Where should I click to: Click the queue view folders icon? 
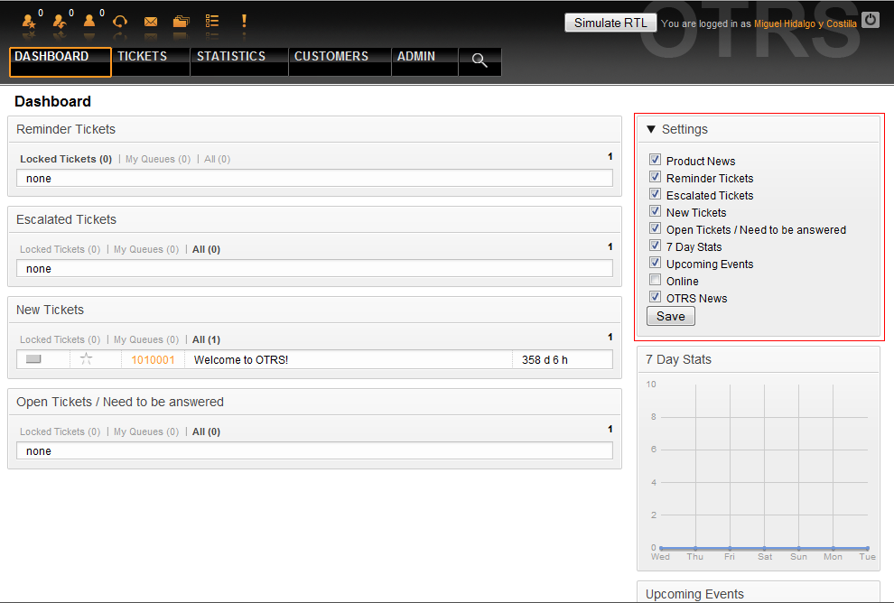[x=182, y=21]
